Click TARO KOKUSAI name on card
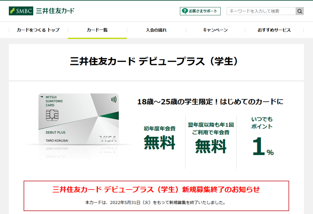 (x=57, y=141)
